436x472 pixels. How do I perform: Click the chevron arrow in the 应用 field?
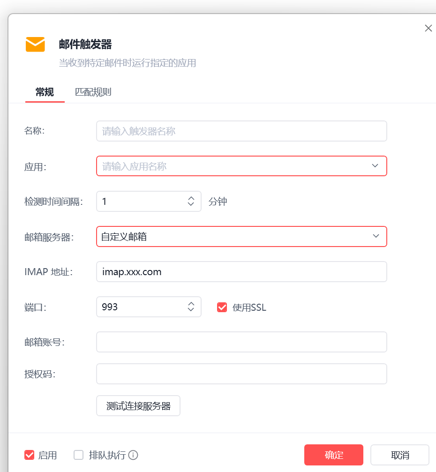pos(375,166)
